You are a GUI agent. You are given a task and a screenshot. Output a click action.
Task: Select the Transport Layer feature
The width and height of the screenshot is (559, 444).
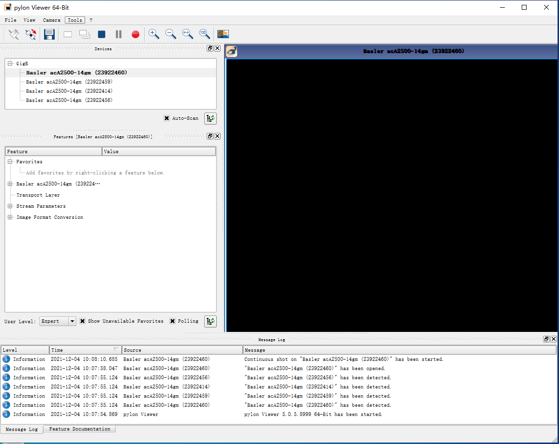tap(38, 195)
